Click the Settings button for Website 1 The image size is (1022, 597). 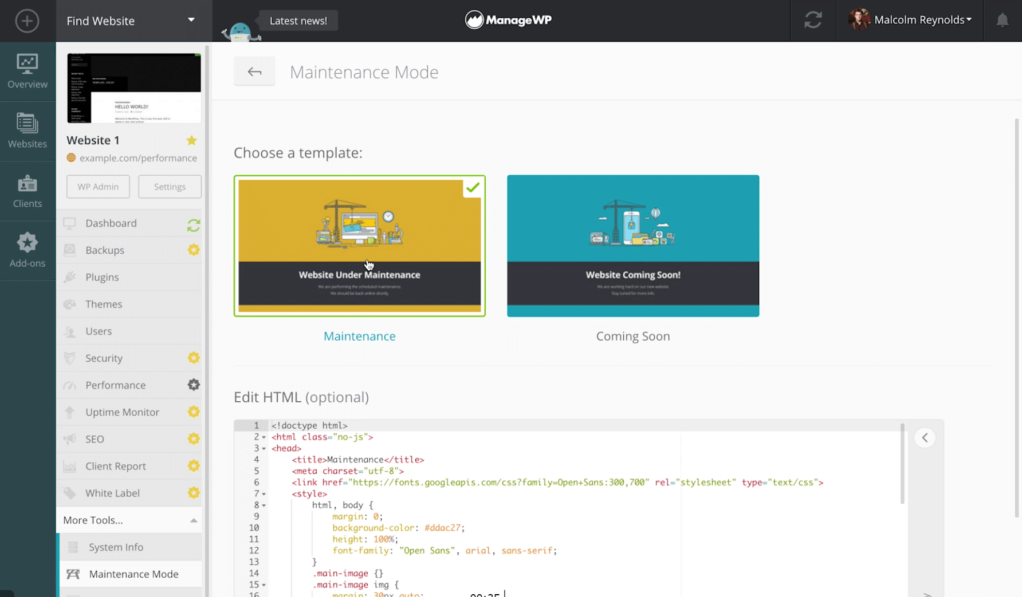[170, 187]
